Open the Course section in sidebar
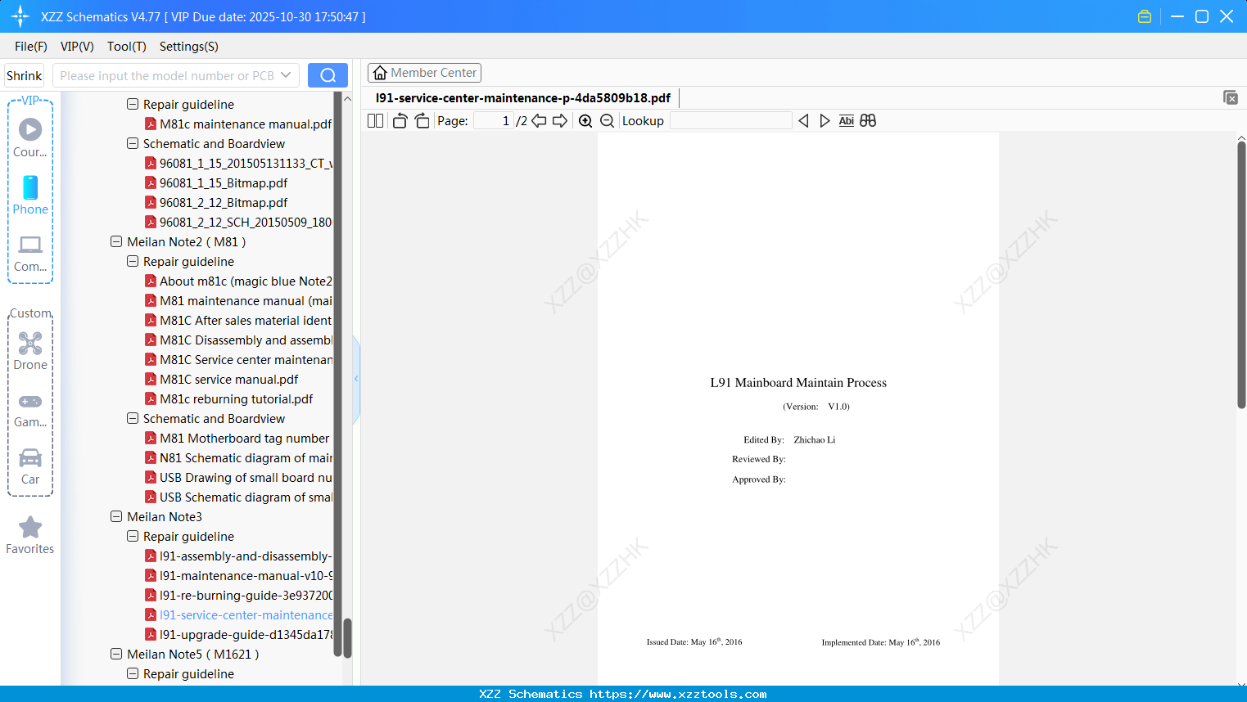 (x=30, y=137)
